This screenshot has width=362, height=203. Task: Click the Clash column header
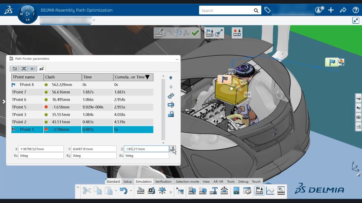coord(63,77)
